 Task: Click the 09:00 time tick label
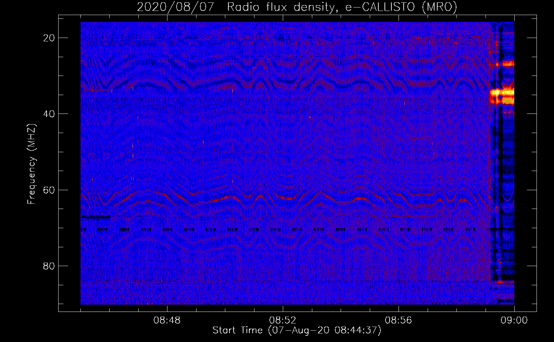(514, 320)
